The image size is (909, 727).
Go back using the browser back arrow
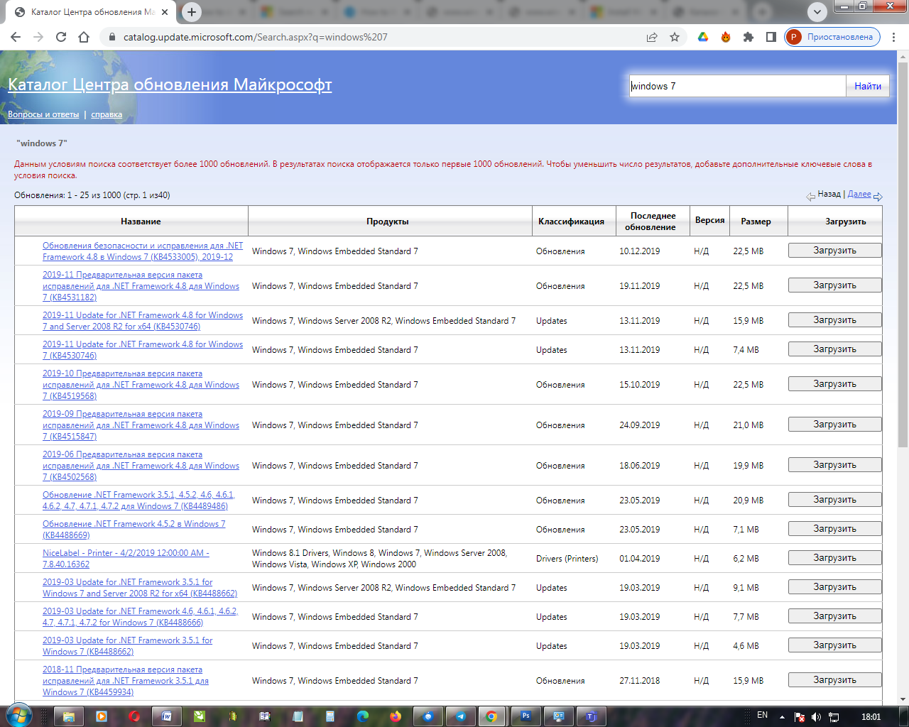click(x=16, y=37)
